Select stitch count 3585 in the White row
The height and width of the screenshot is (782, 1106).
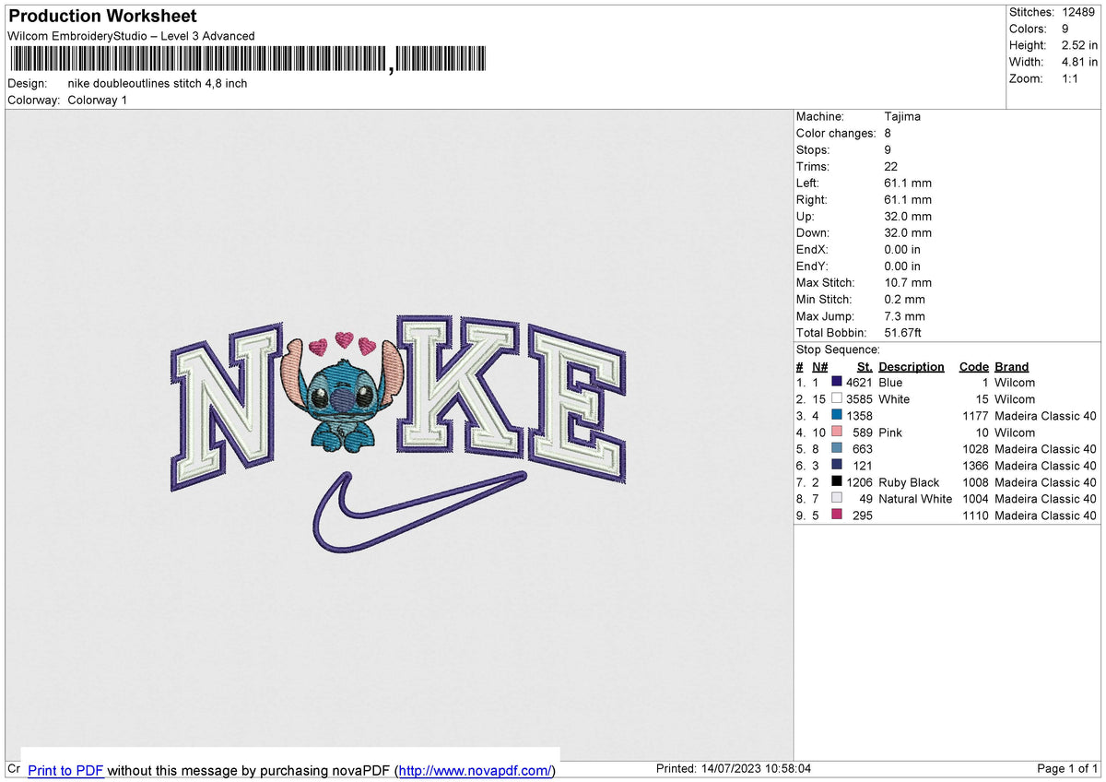[x=859, y=399]
